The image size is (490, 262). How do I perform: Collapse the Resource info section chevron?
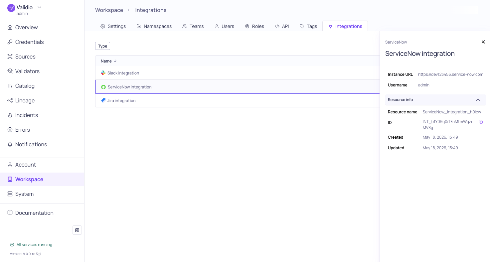pos(478,100)
